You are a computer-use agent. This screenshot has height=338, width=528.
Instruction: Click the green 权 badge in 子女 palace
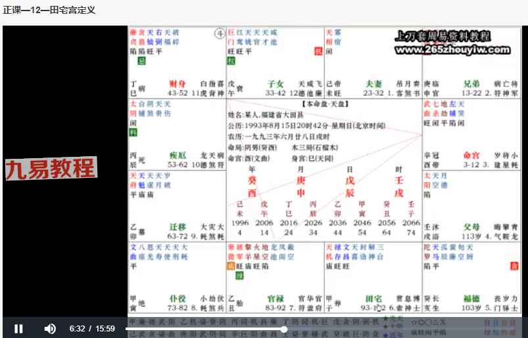[x=231, y=61]
